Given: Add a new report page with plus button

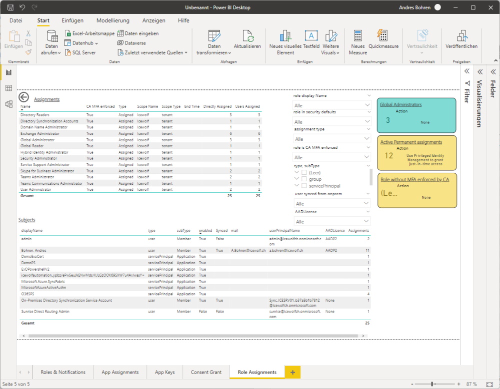Looking at the screenshot, I should (x=292, y=372).
